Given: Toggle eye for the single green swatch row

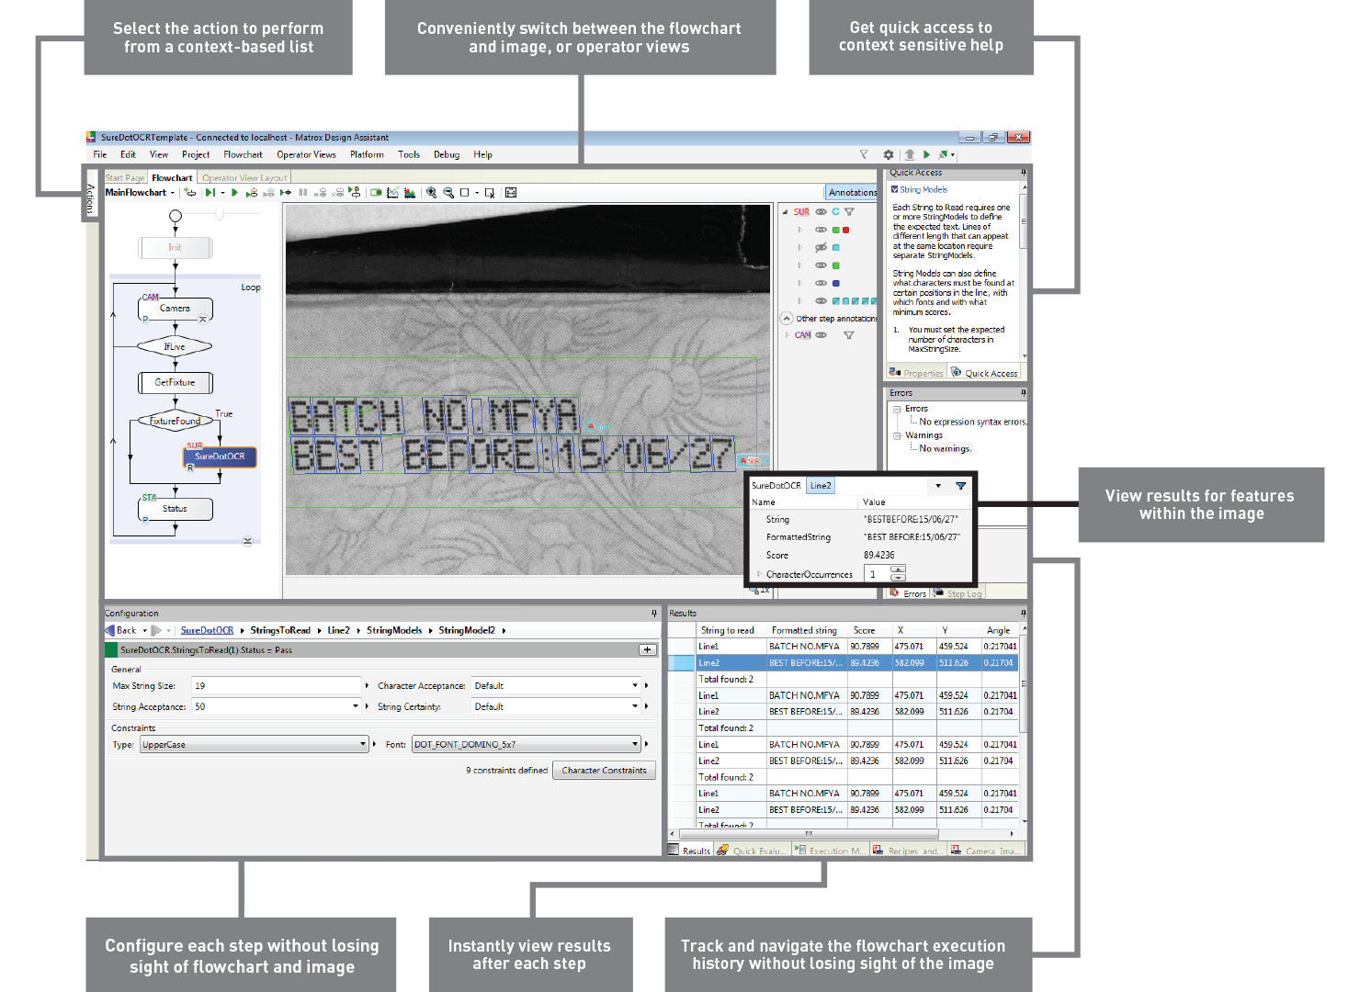Looking at the screenshot, I should click(821, 265).
